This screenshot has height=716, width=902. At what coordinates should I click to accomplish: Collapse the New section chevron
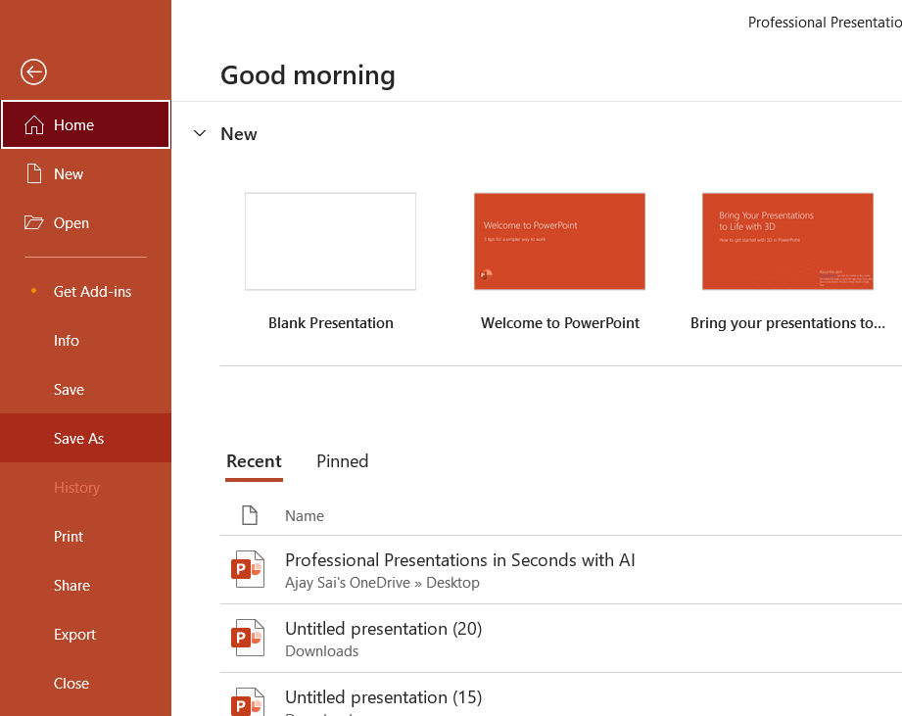pyautogui.click(x=200, y=134)
